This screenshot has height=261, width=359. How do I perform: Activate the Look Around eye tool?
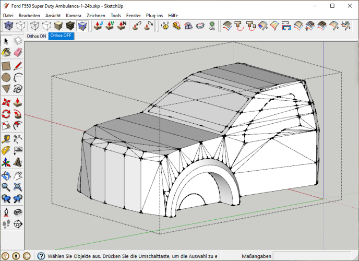click(18, 212)
